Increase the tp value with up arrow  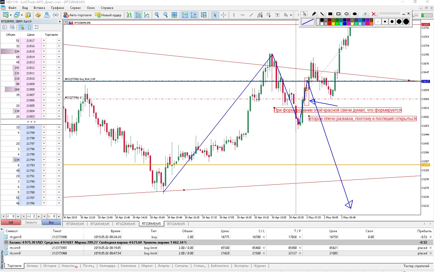59,216
